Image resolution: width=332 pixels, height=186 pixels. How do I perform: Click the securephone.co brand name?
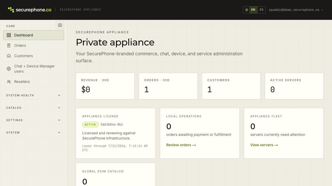(33, 10)
